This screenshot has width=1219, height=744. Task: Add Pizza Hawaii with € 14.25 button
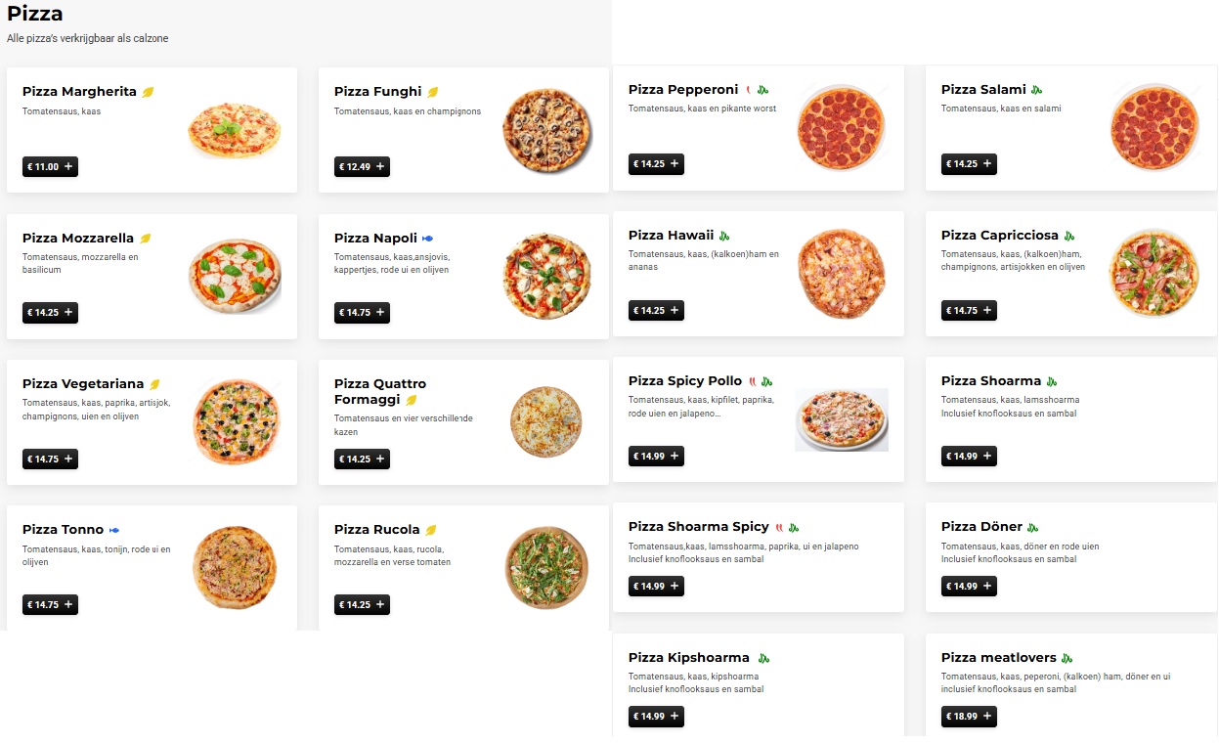(656, 311)
